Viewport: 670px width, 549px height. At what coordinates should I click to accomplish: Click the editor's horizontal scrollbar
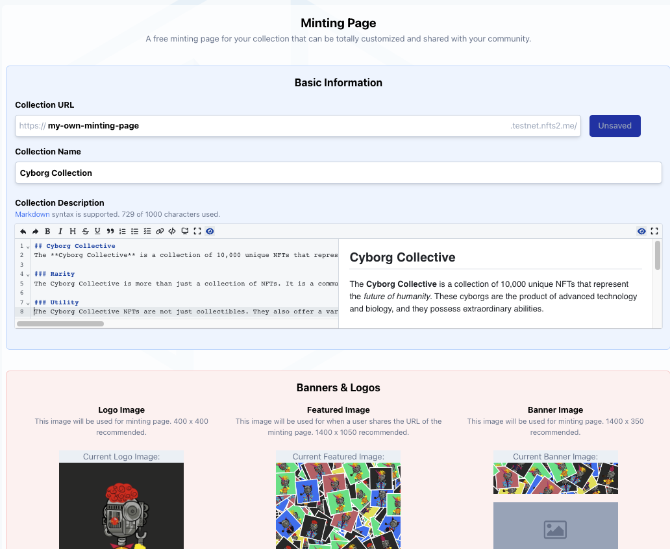[60, 323]
